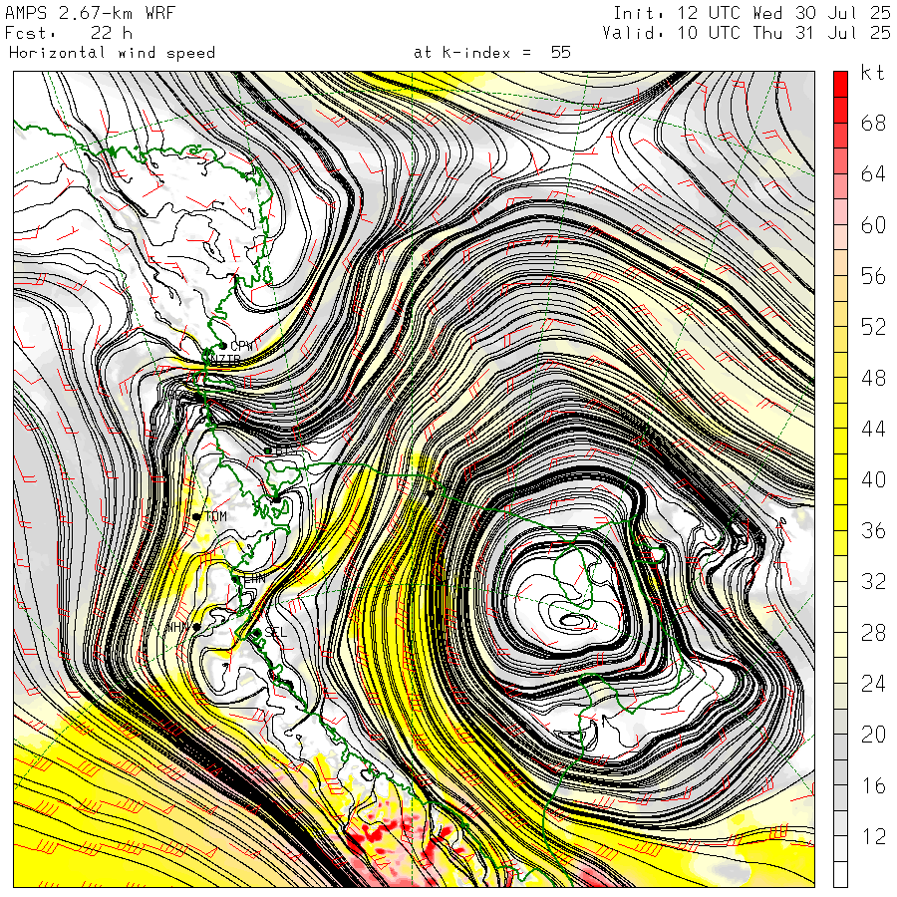
Task: Click the CPW station label on the map
Action: tap(241, 346)
